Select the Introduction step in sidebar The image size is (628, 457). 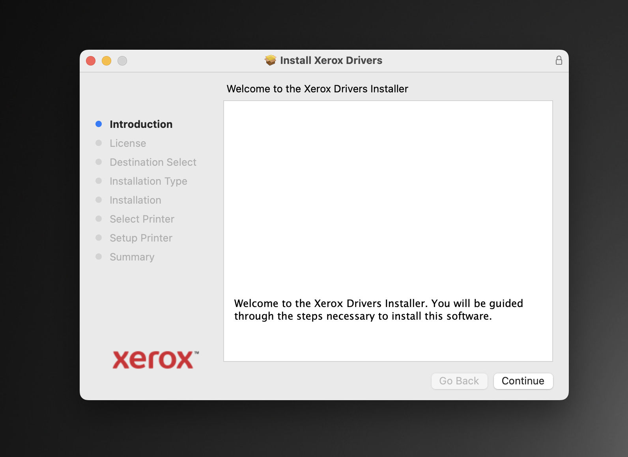tap(141, 124)
